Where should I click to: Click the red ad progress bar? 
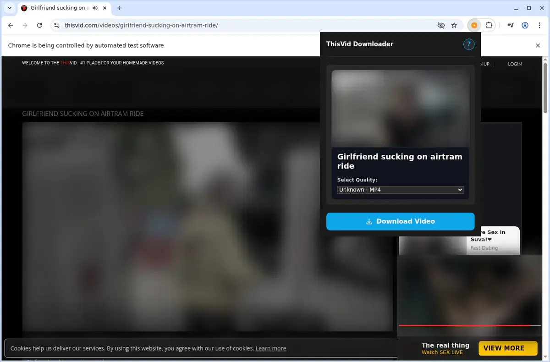pyautogui.click(x=470, y=325)
